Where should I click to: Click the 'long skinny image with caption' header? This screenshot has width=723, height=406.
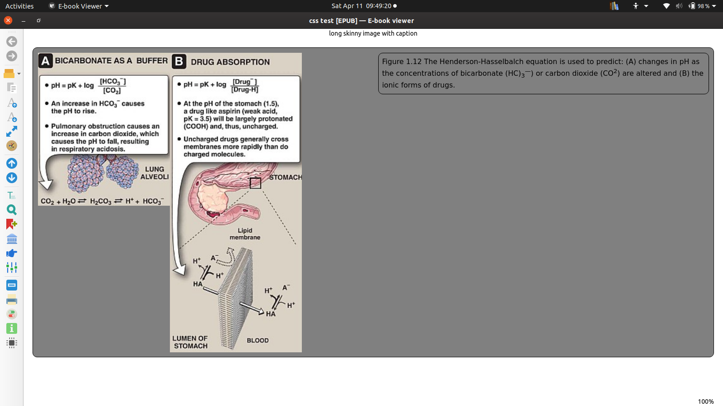373,33
